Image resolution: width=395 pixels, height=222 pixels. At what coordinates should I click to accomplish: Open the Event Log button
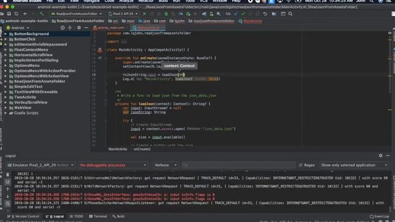[x=380, y=216]
